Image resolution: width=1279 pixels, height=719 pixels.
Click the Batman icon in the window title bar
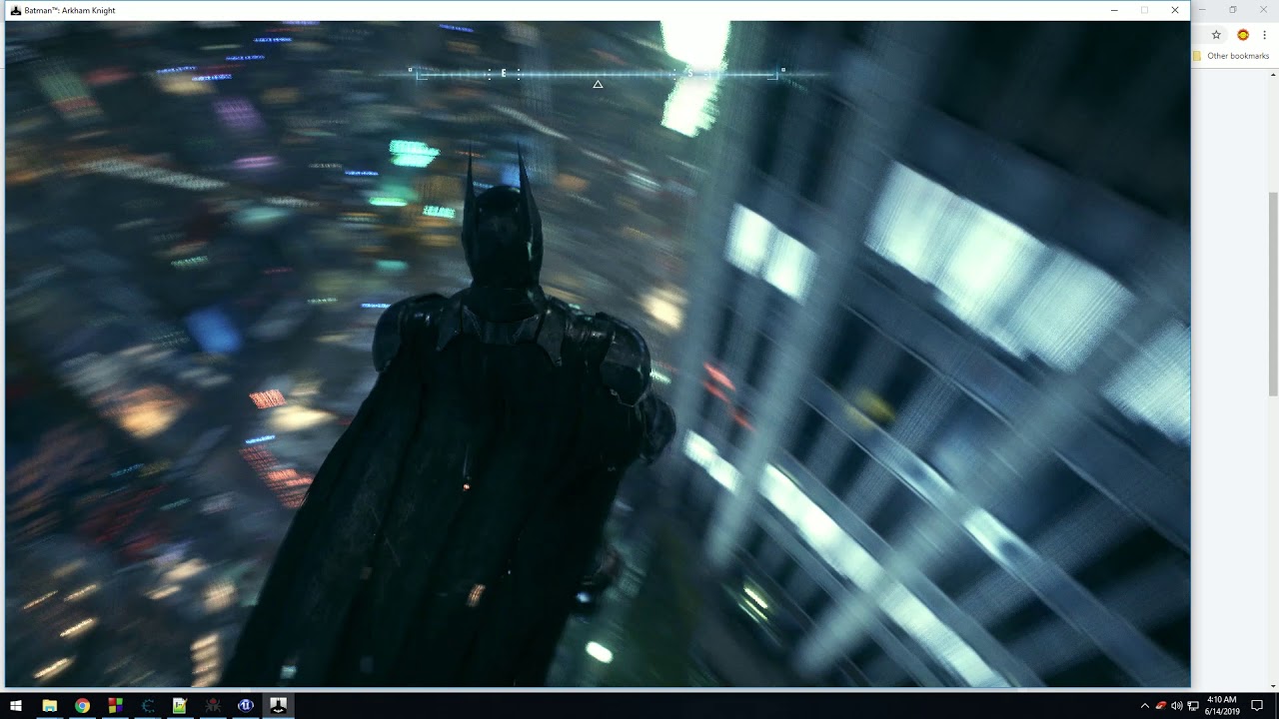[x=16, y=10]
